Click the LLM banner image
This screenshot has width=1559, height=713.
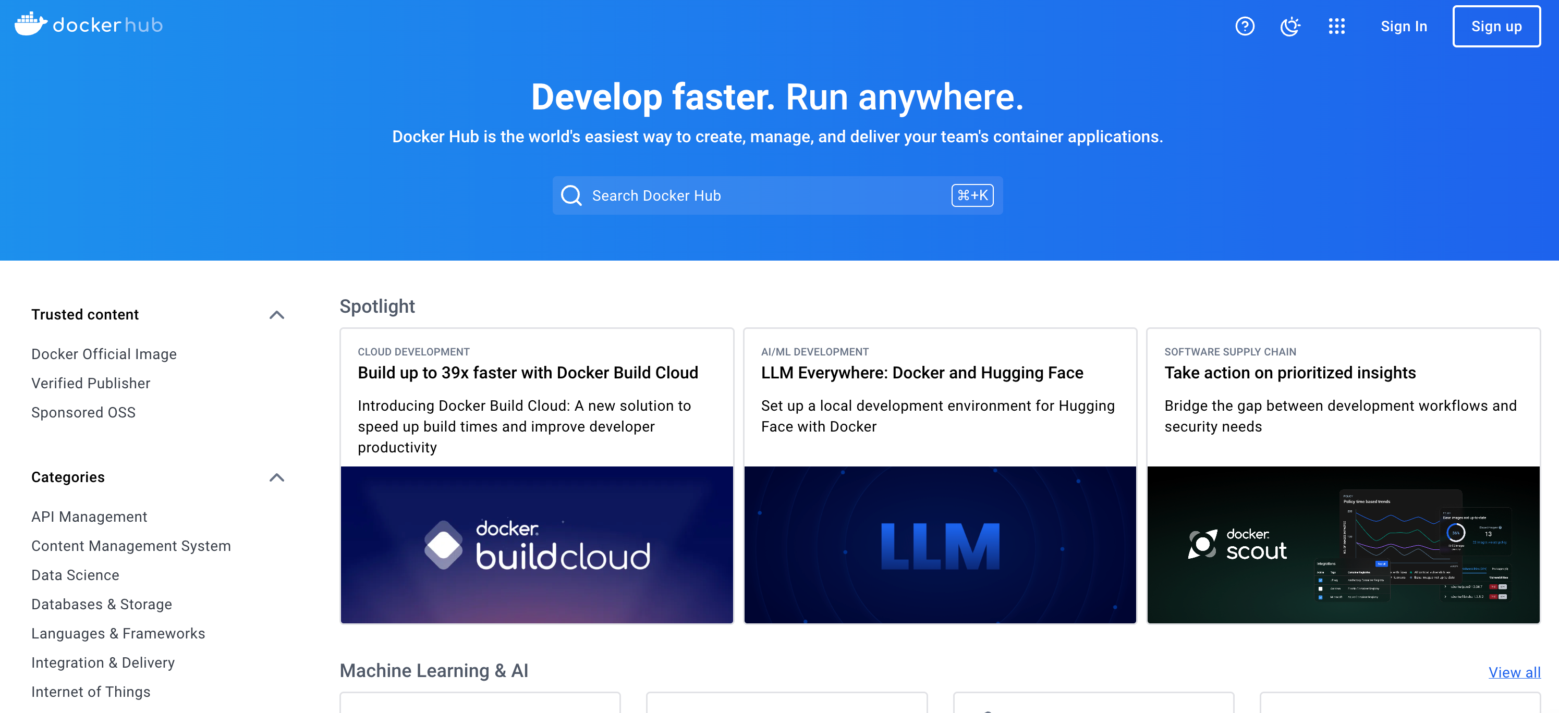[x=940, y=544]
